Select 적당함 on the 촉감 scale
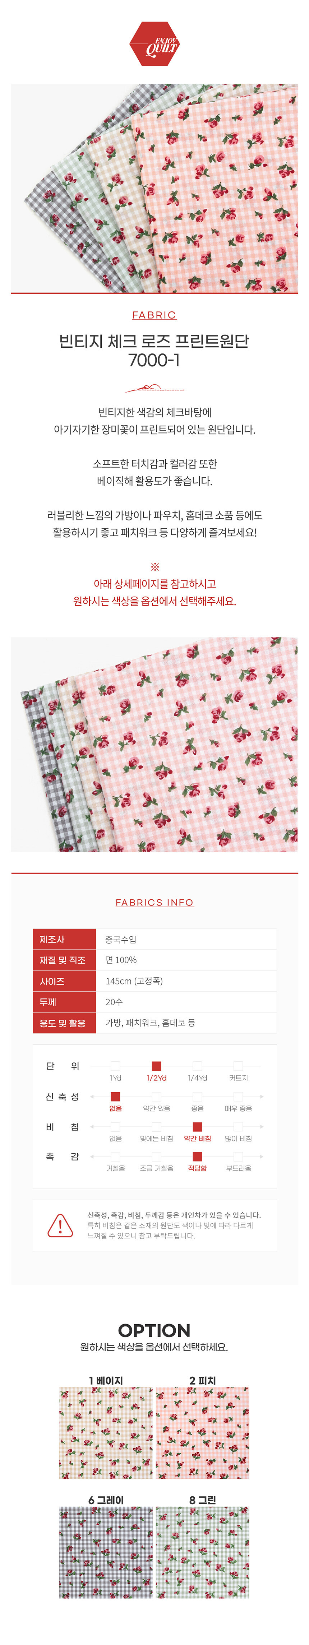This screenshot has width=309, height=1645. tap(197, 1157)
